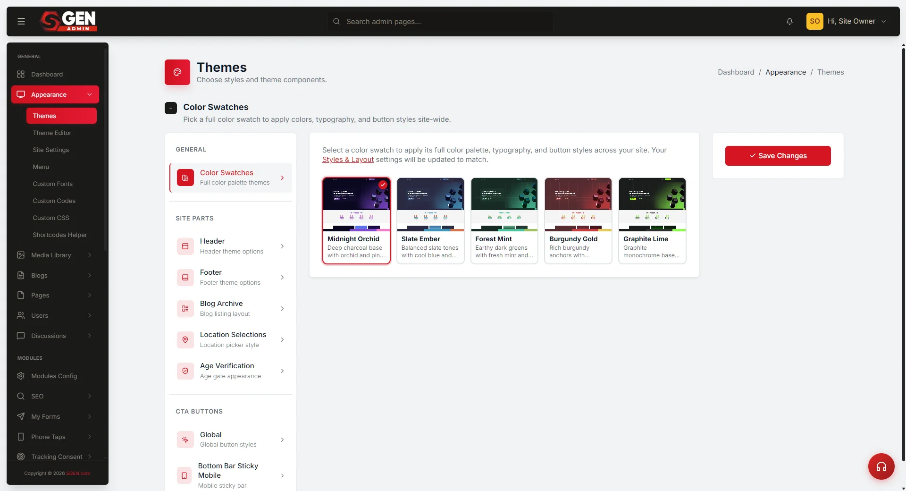The width and height of the screenshot is (906, 491).
Task: Collapse the Appearance sidebar menu
Action: pyautogui.click(x=90, y=94)
